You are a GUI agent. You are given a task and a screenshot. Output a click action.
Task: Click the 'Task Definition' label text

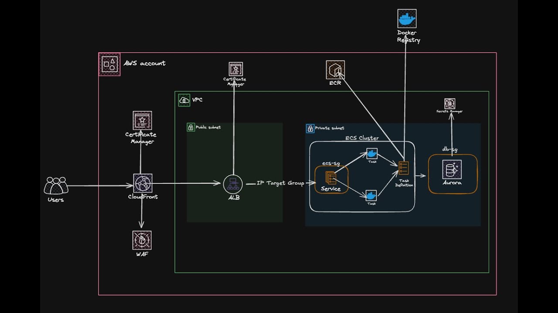[404, 183]
